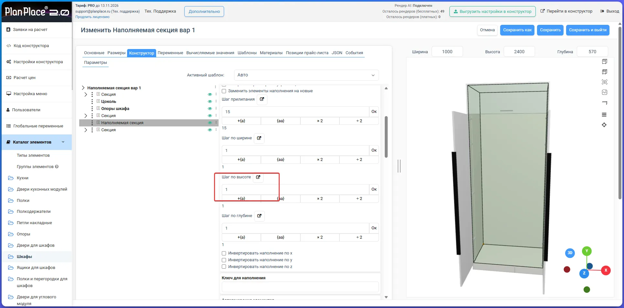The image size is (624, 308).
Task: Click the move/pan arrows icon in viewer
Action: pyautogui.click(x=604, y=125)
